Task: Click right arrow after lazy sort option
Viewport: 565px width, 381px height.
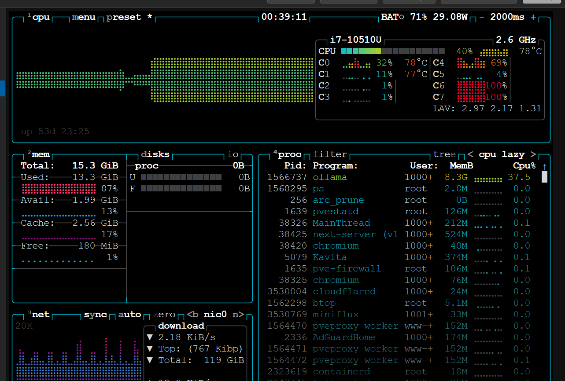Action: pos(533,154)
